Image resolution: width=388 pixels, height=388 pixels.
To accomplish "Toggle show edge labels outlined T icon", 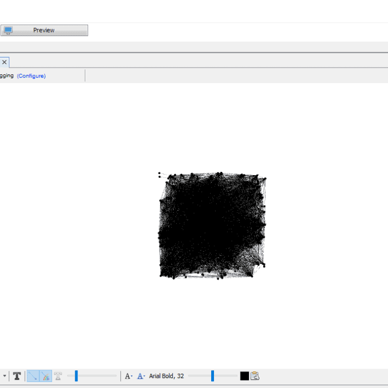I will tap(58, 376).
